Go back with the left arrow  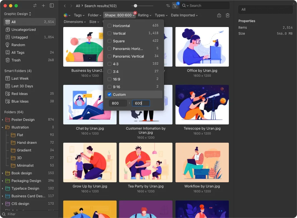pyautogui.click(x=65, y=6)
